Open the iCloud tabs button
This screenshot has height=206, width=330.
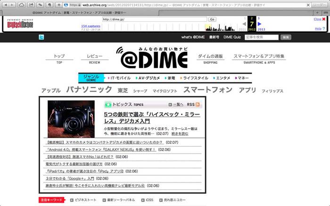(x=21, y=5)
